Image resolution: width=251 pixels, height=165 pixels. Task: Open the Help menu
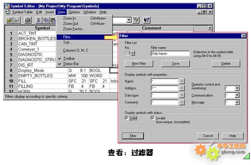pyautogui.click(x=103, y=12)
